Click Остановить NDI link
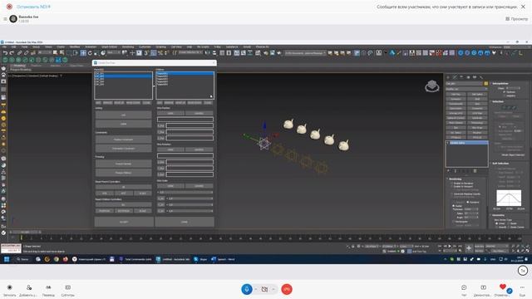The width and height of the screenshot is (532, 299). coord(33,7)
